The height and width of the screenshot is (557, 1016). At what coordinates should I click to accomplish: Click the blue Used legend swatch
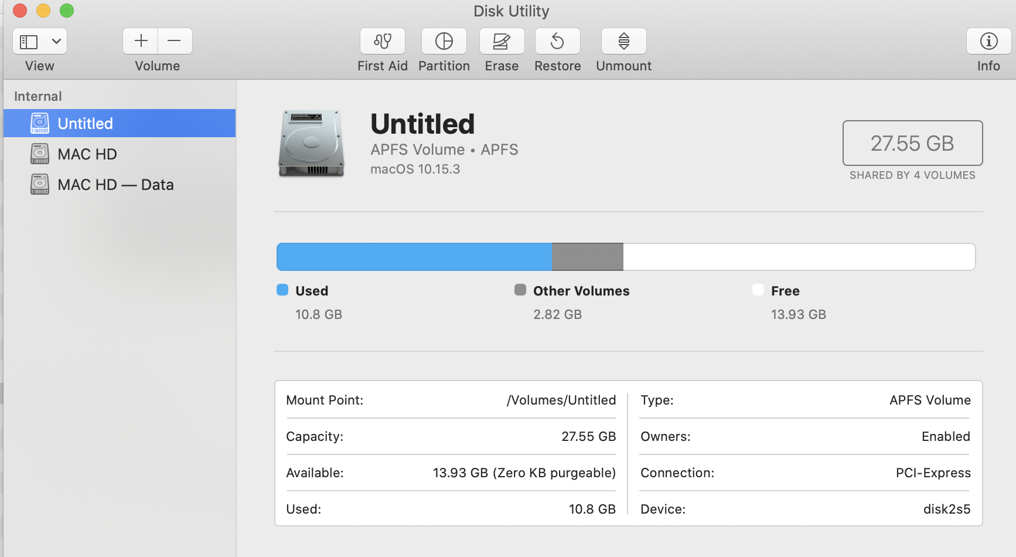[282, 290]
